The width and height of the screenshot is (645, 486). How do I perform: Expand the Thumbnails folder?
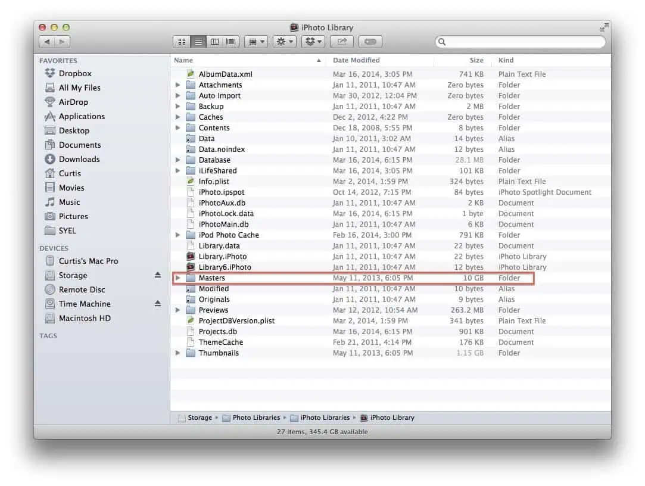pos(177,353)
